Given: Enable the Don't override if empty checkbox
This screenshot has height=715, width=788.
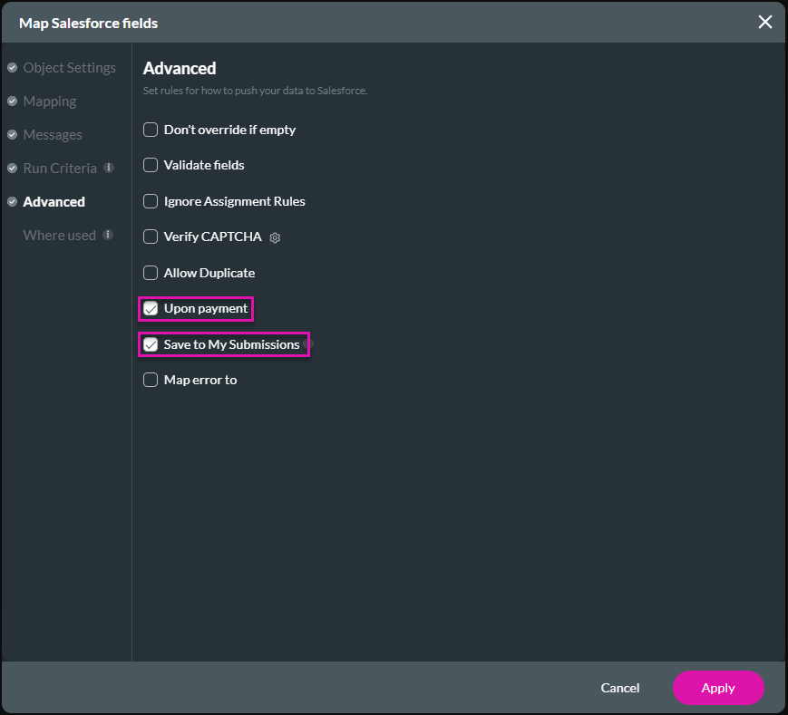Looking at the screenshot, I should coord(151,130).
